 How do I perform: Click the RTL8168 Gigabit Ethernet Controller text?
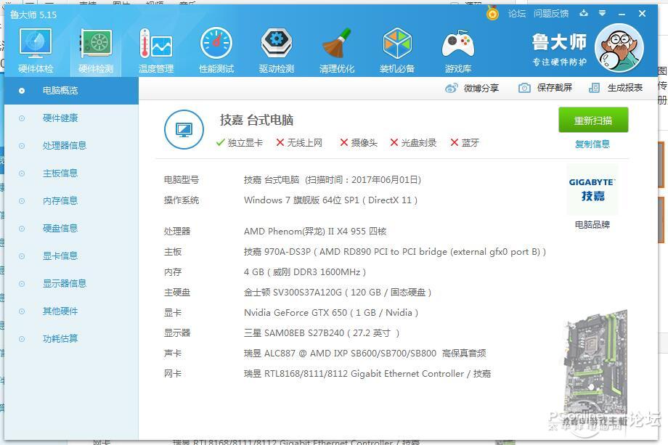pyautogui.click(x=367, y=373)
